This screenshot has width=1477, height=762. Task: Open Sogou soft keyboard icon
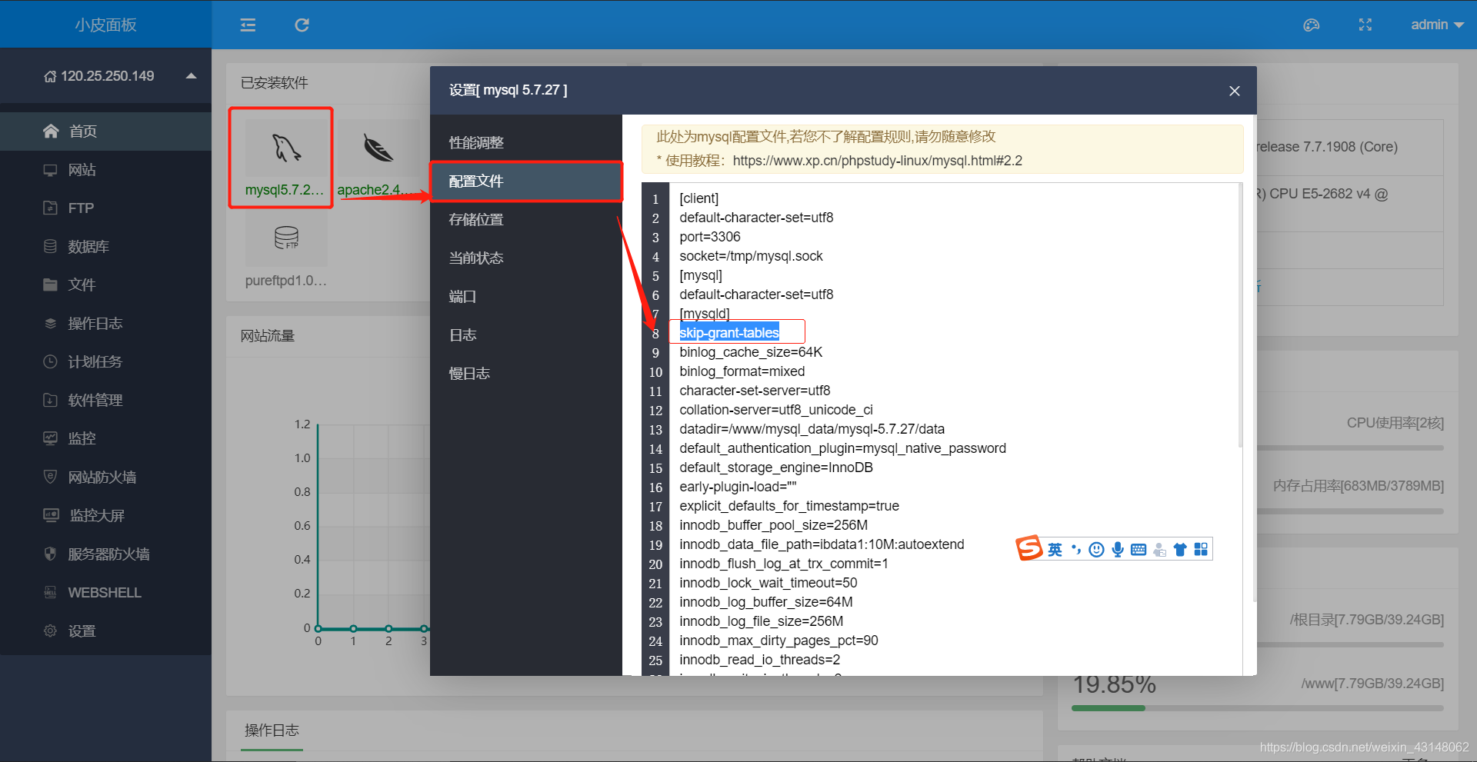click(1139, 550)
